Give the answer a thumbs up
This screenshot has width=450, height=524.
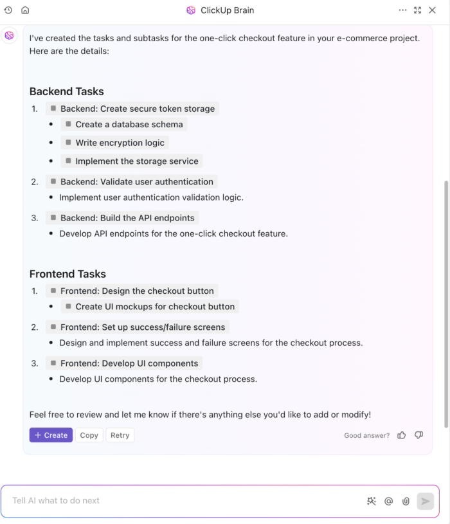click(402, 435)
